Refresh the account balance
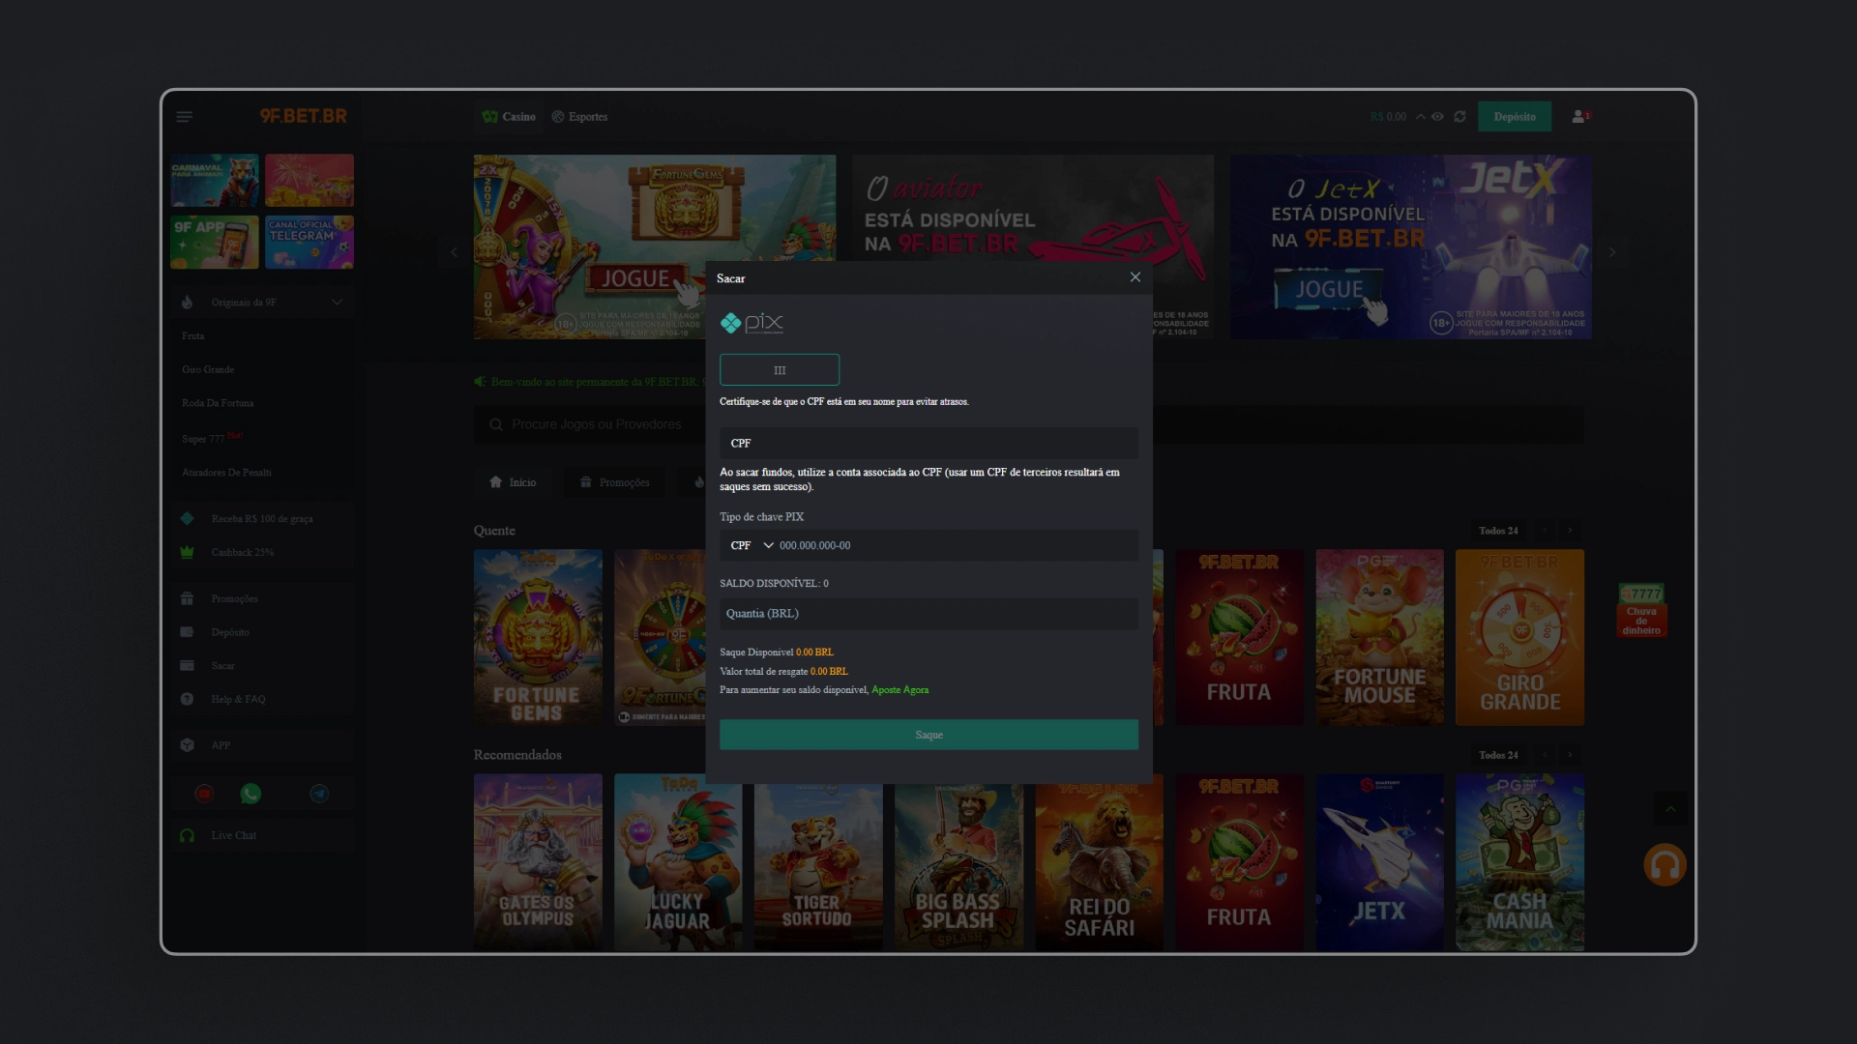This screenshot has height=1044, width=1857. 1459,117
